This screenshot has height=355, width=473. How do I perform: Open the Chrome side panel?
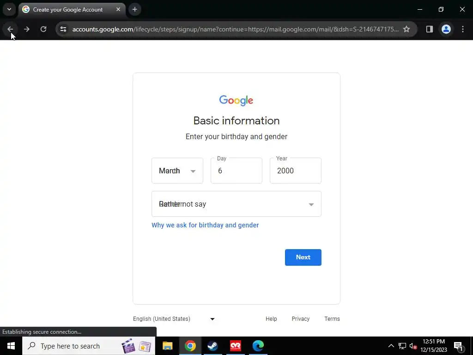tap(429, 29)
